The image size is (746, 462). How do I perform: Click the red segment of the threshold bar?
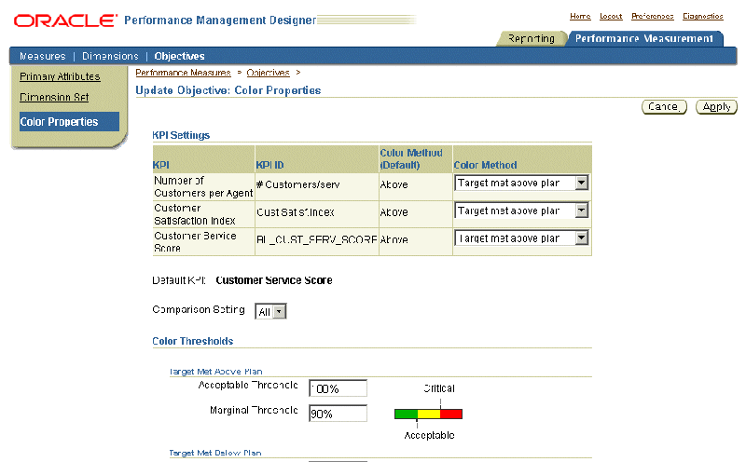point(451,414)
